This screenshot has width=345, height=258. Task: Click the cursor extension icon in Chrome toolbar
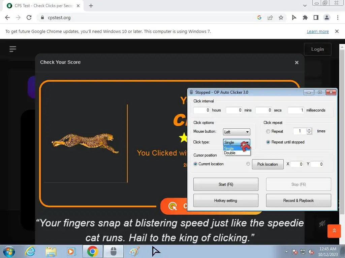(294, 17)
